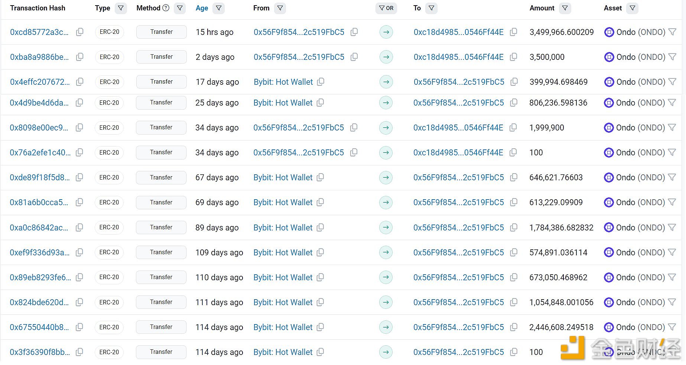Screen dimensions: 686x365
Task: Open the From column filter
Action: [280, 8]
